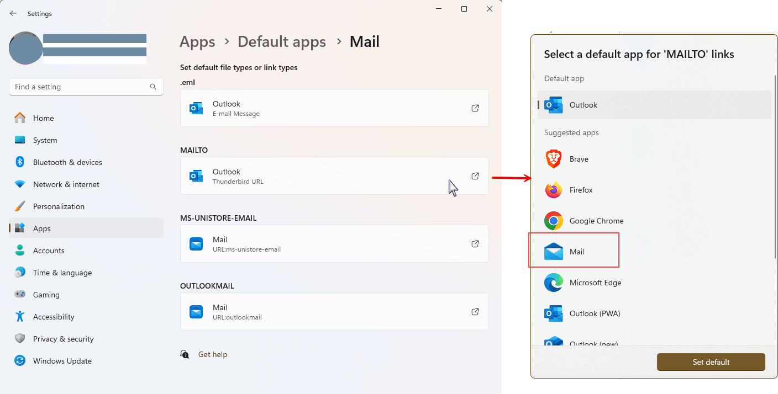The width and height of the screenshot is (778, 394).
Task: Open Network & internet settings
Action: (86, 184)
